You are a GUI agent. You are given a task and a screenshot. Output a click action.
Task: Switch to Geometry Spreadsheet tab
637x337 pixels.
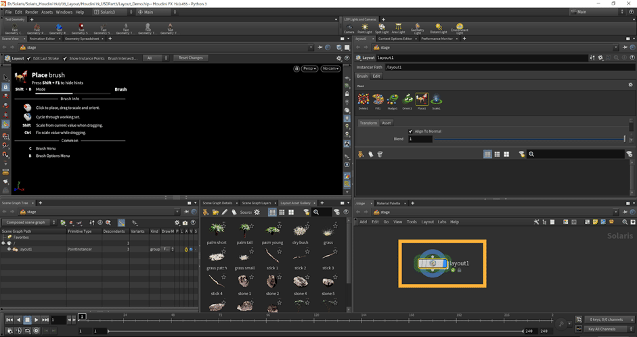pyautogui.click(x=82, y=39)
